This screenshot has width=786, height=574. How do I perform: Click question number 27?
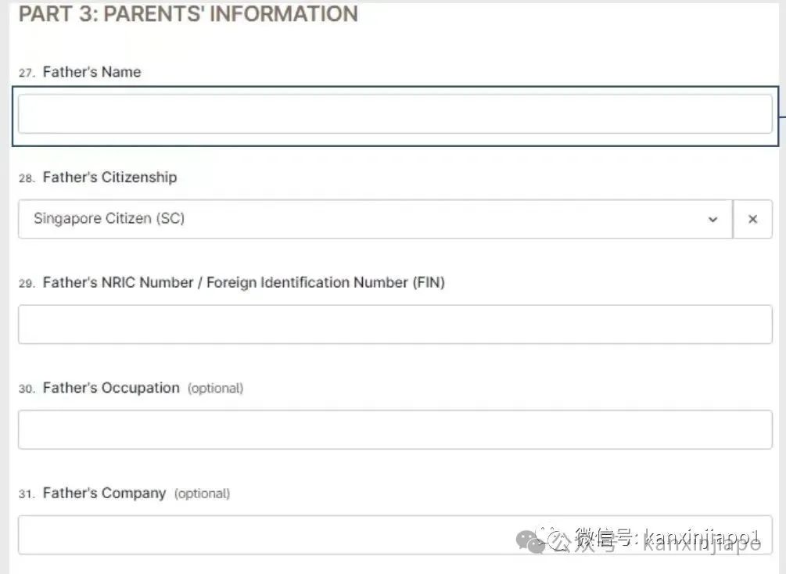(27, 74)
